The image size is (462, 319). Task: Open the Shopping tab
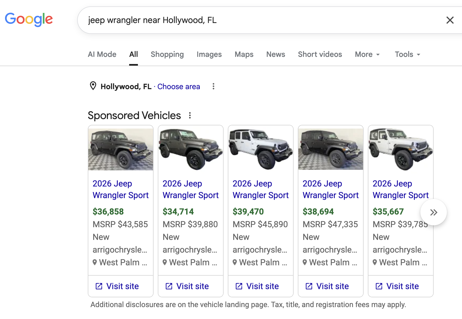[167, 54]
